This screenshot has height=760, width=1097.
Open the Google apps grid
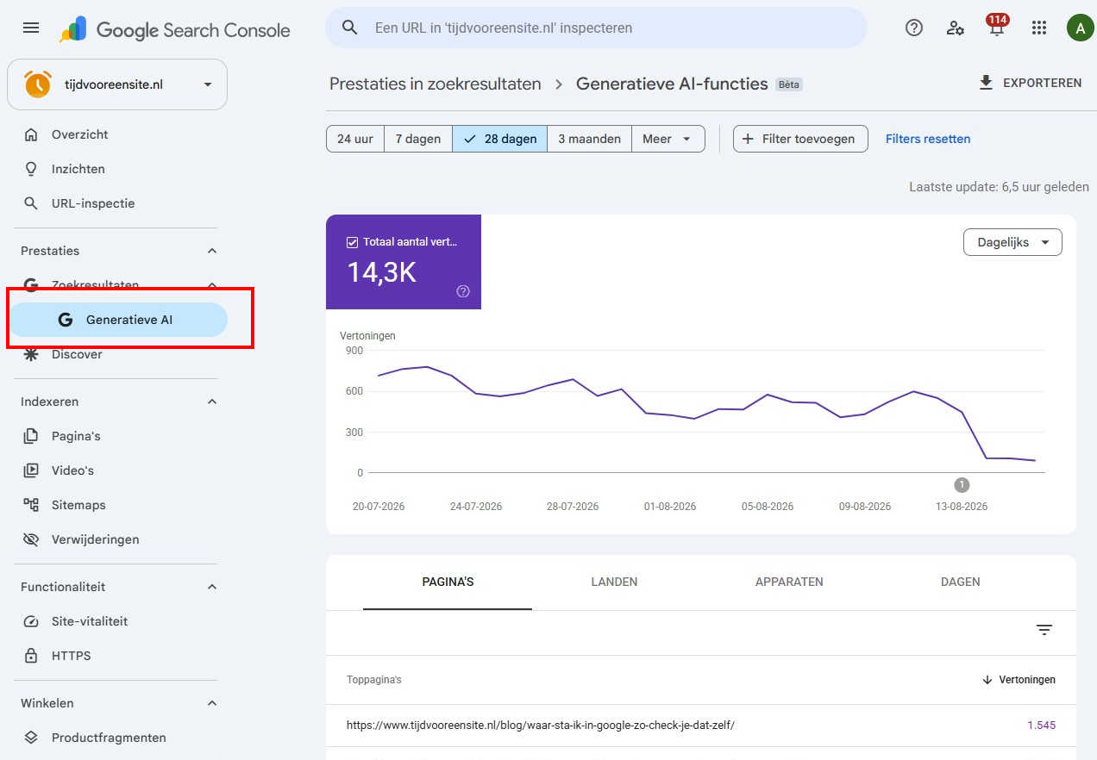[x=1039, y=28]
